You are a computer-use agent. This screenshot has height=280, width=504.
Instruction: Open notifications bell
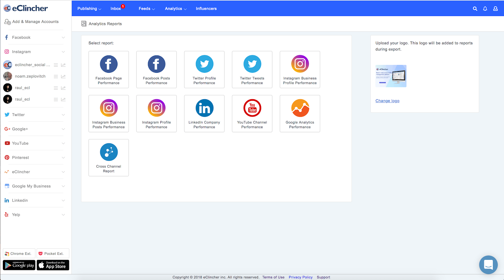tap(485, 9)
